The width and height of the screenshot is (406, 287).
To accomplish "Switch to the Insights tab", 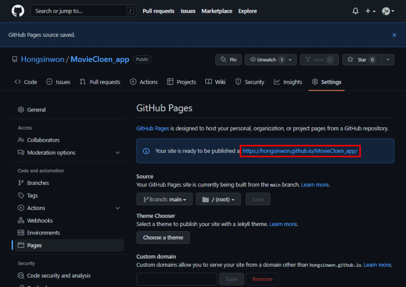I will click(x=288, y=82).
